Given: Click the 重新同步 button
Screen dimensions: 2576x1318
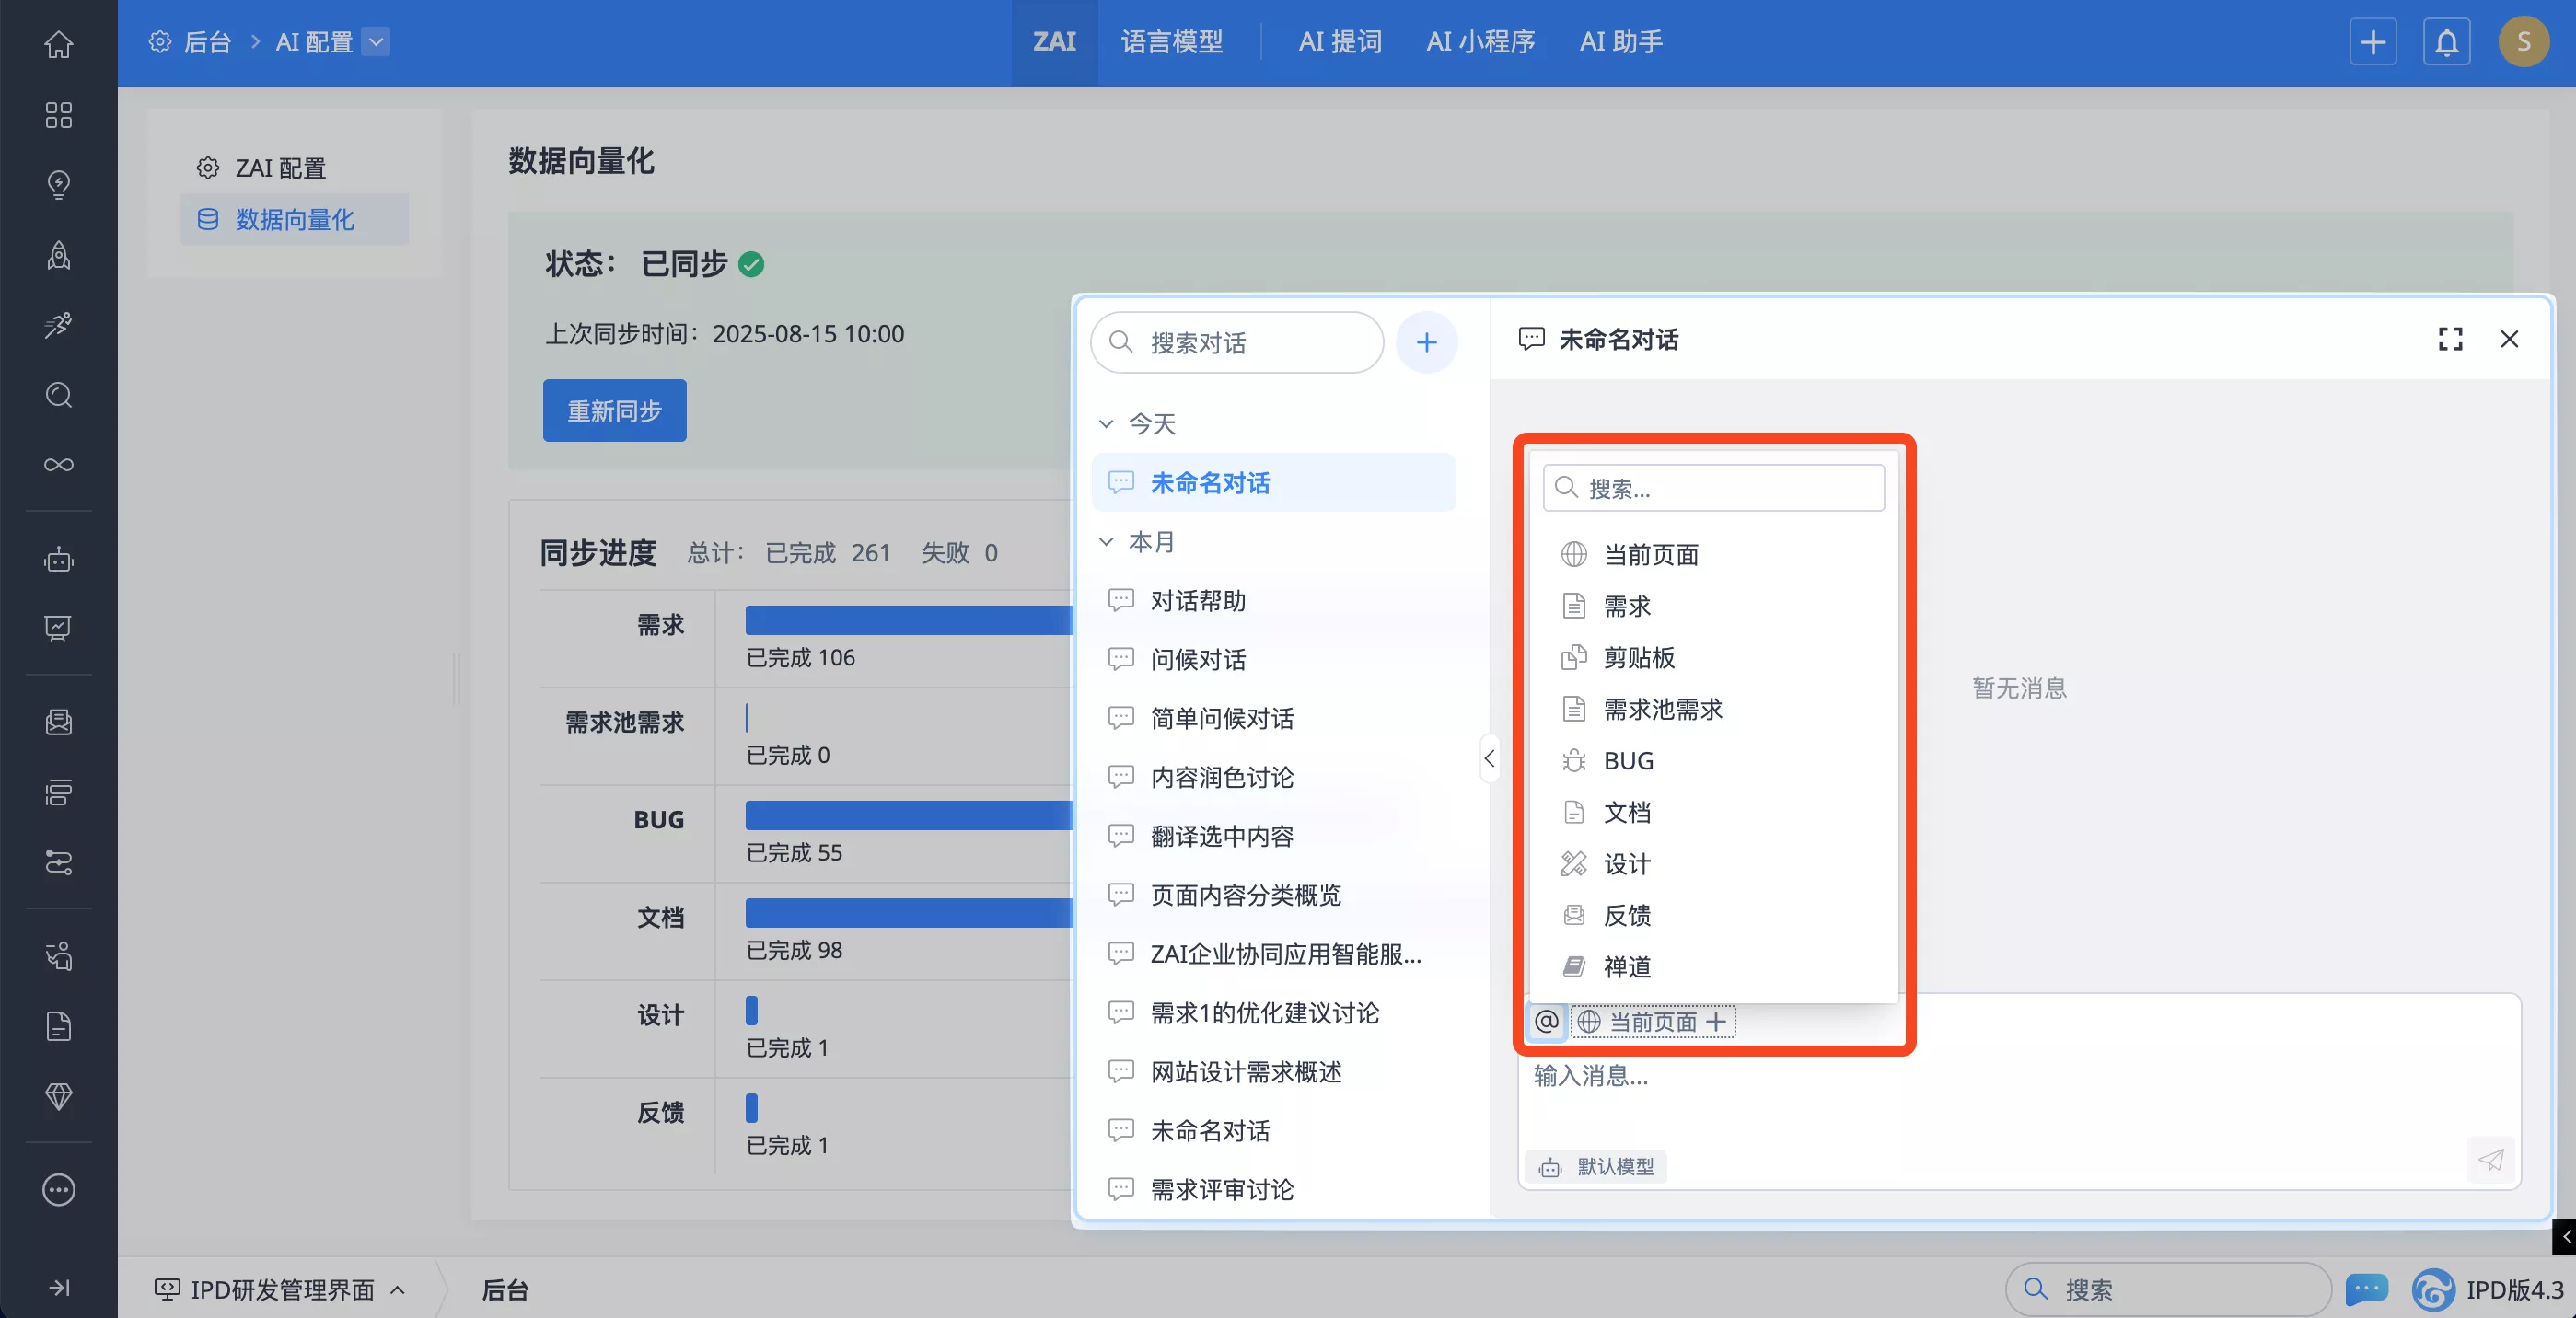Looking at the screenshot, I should click(614, 410).
